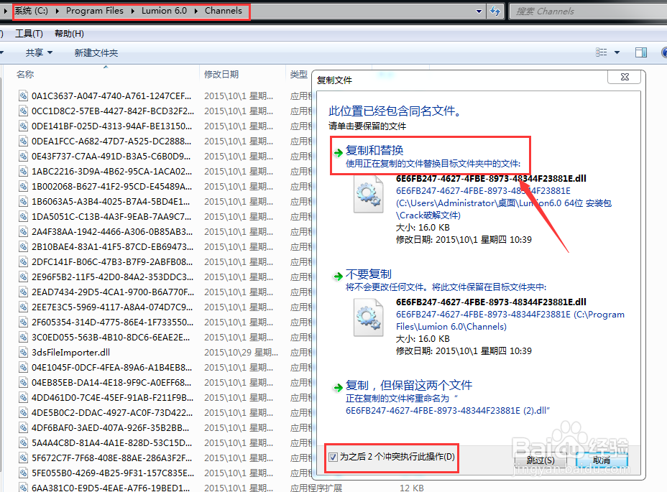Select file icon of 1B6063A5-A3B4-4025 dll

(24, 202)
